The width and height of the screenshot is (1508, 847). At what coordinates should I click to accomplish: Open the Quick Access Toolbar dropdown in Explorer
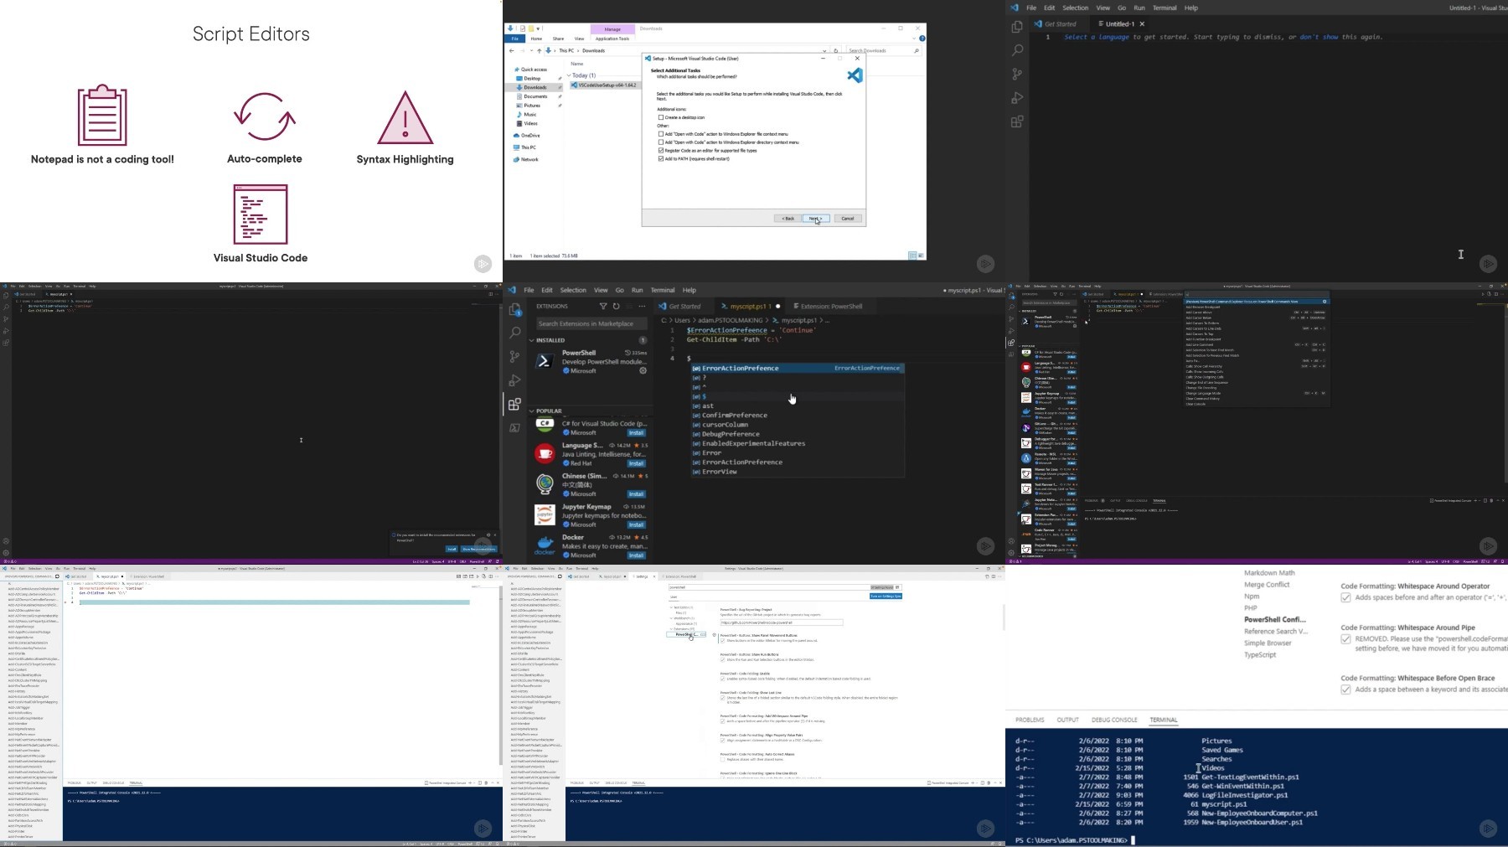540,28
